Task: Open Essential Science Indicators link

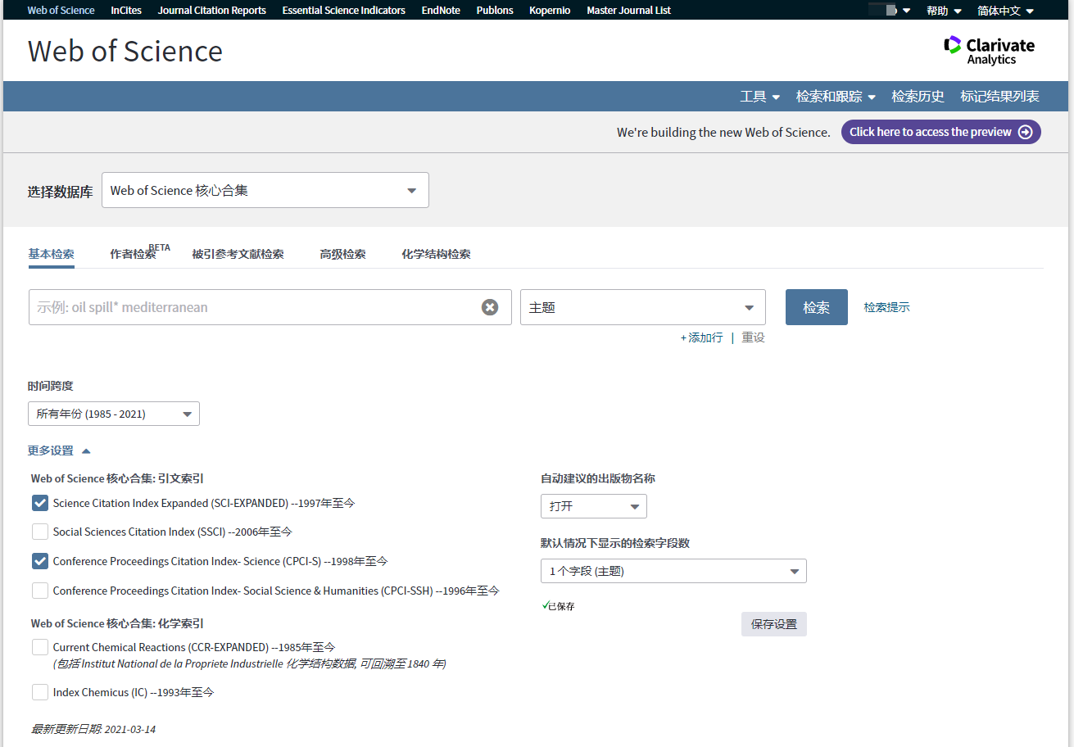Action: coord(344,11)
